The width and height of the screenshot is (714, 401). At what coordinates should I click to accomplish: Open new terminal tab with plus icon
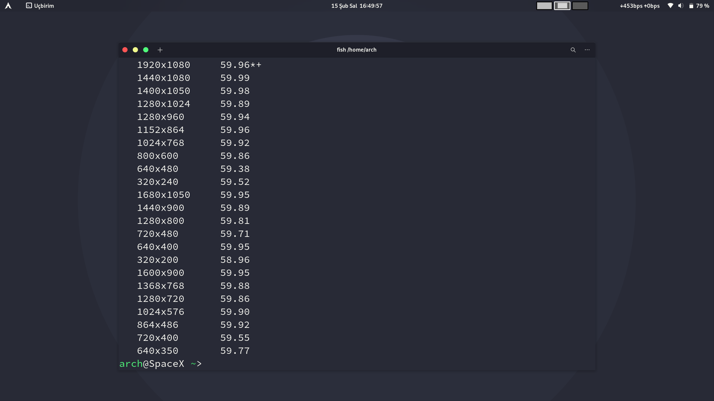pos(160,50)
